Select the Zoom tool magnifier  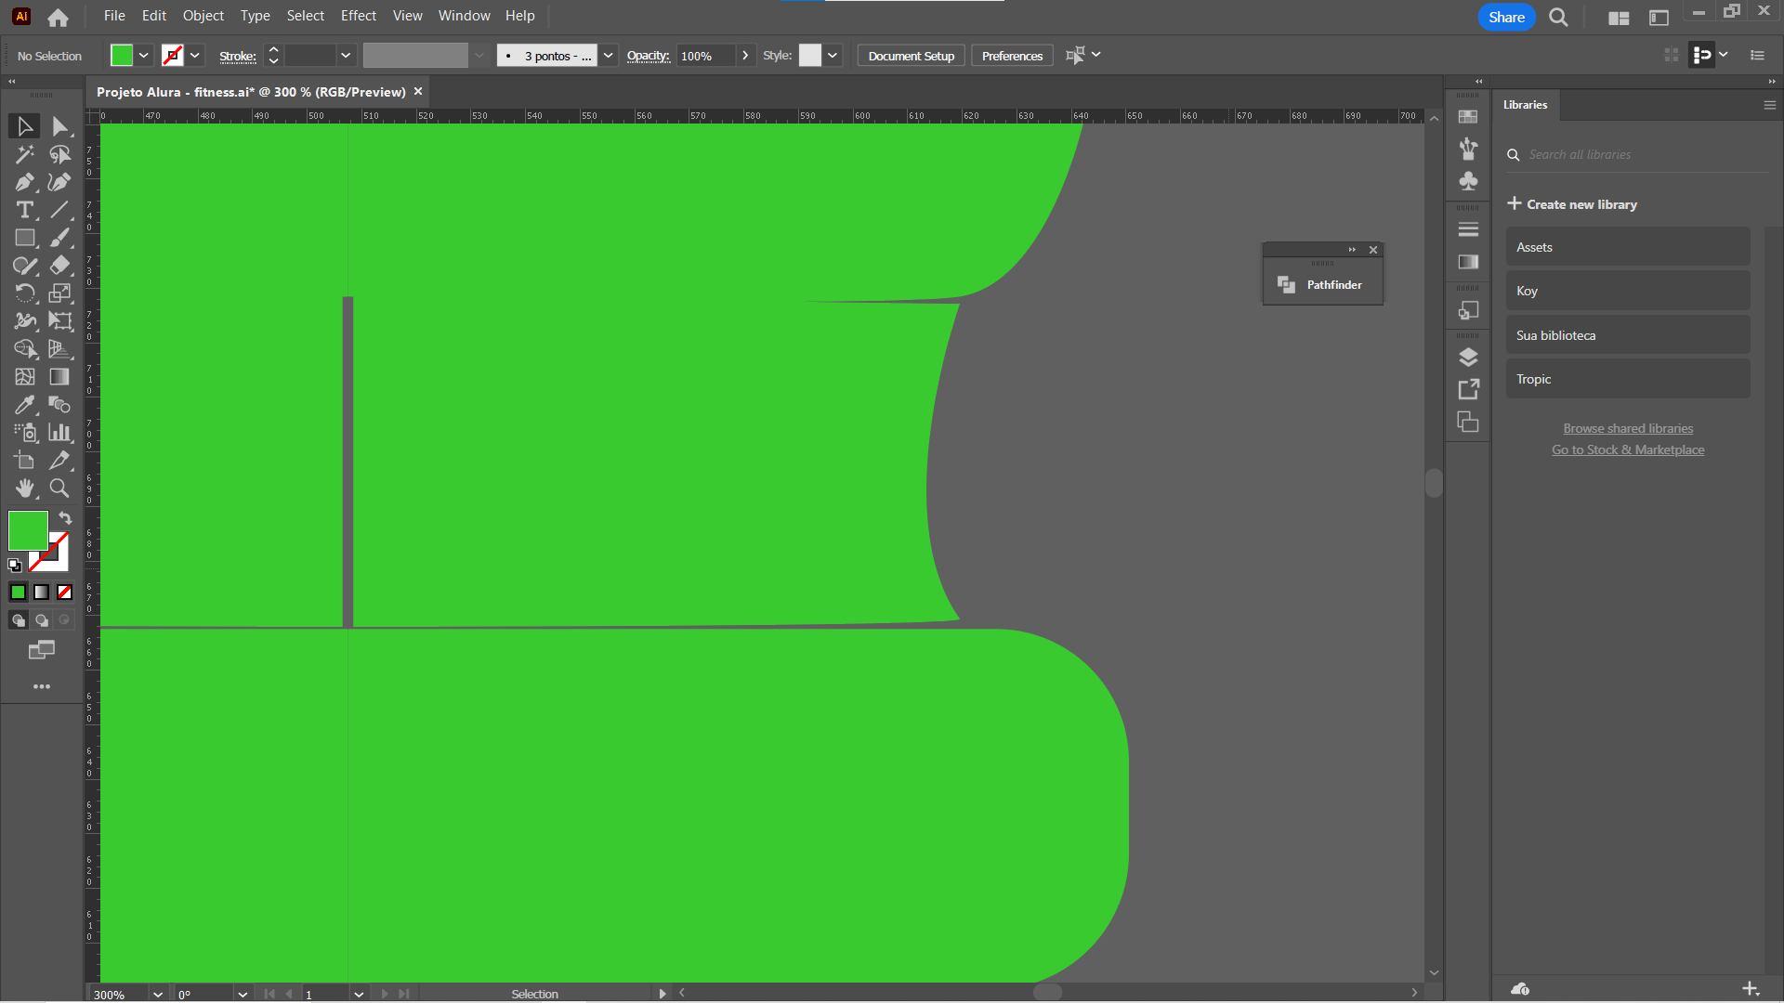pyautogui.click(x=60, y=488)
